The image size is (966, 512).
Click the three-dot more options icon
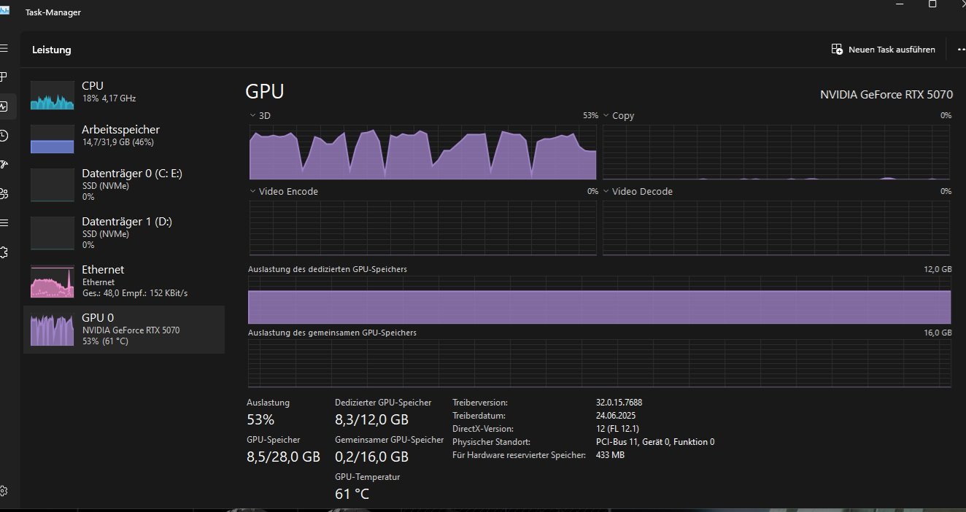[x=961, y=50]
